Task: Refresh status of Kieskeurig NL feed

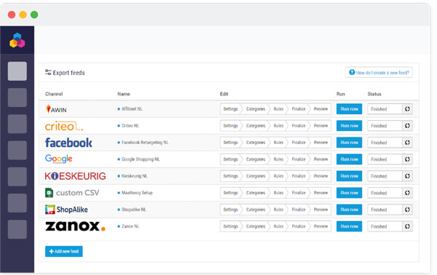Action: [x=407, y=176]
